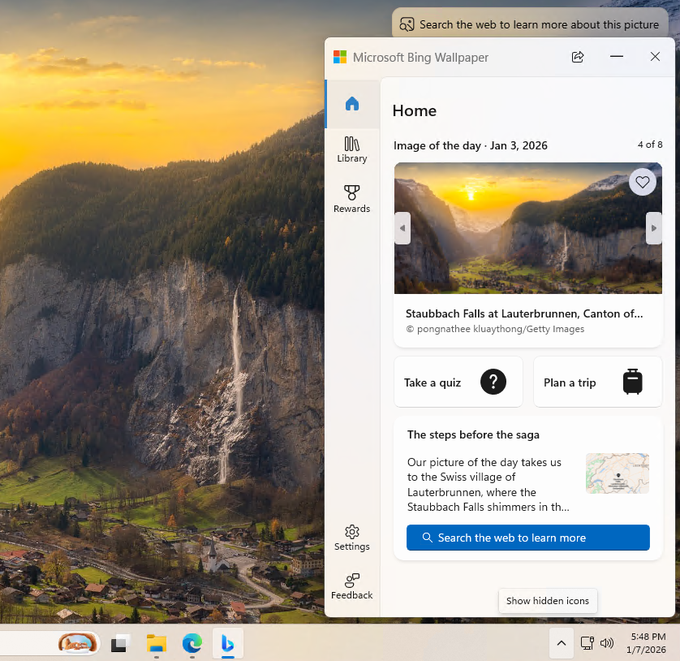680x661 pixels.
Task: Open Microsoft Edge from the taskbar
Action: 192,644
